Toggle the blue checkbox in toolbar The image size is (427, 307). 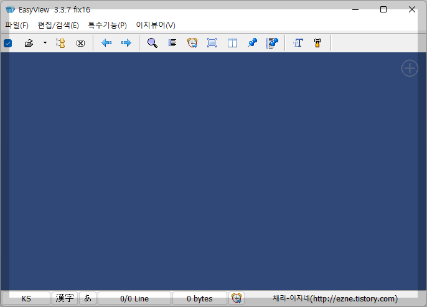(7, 43)
